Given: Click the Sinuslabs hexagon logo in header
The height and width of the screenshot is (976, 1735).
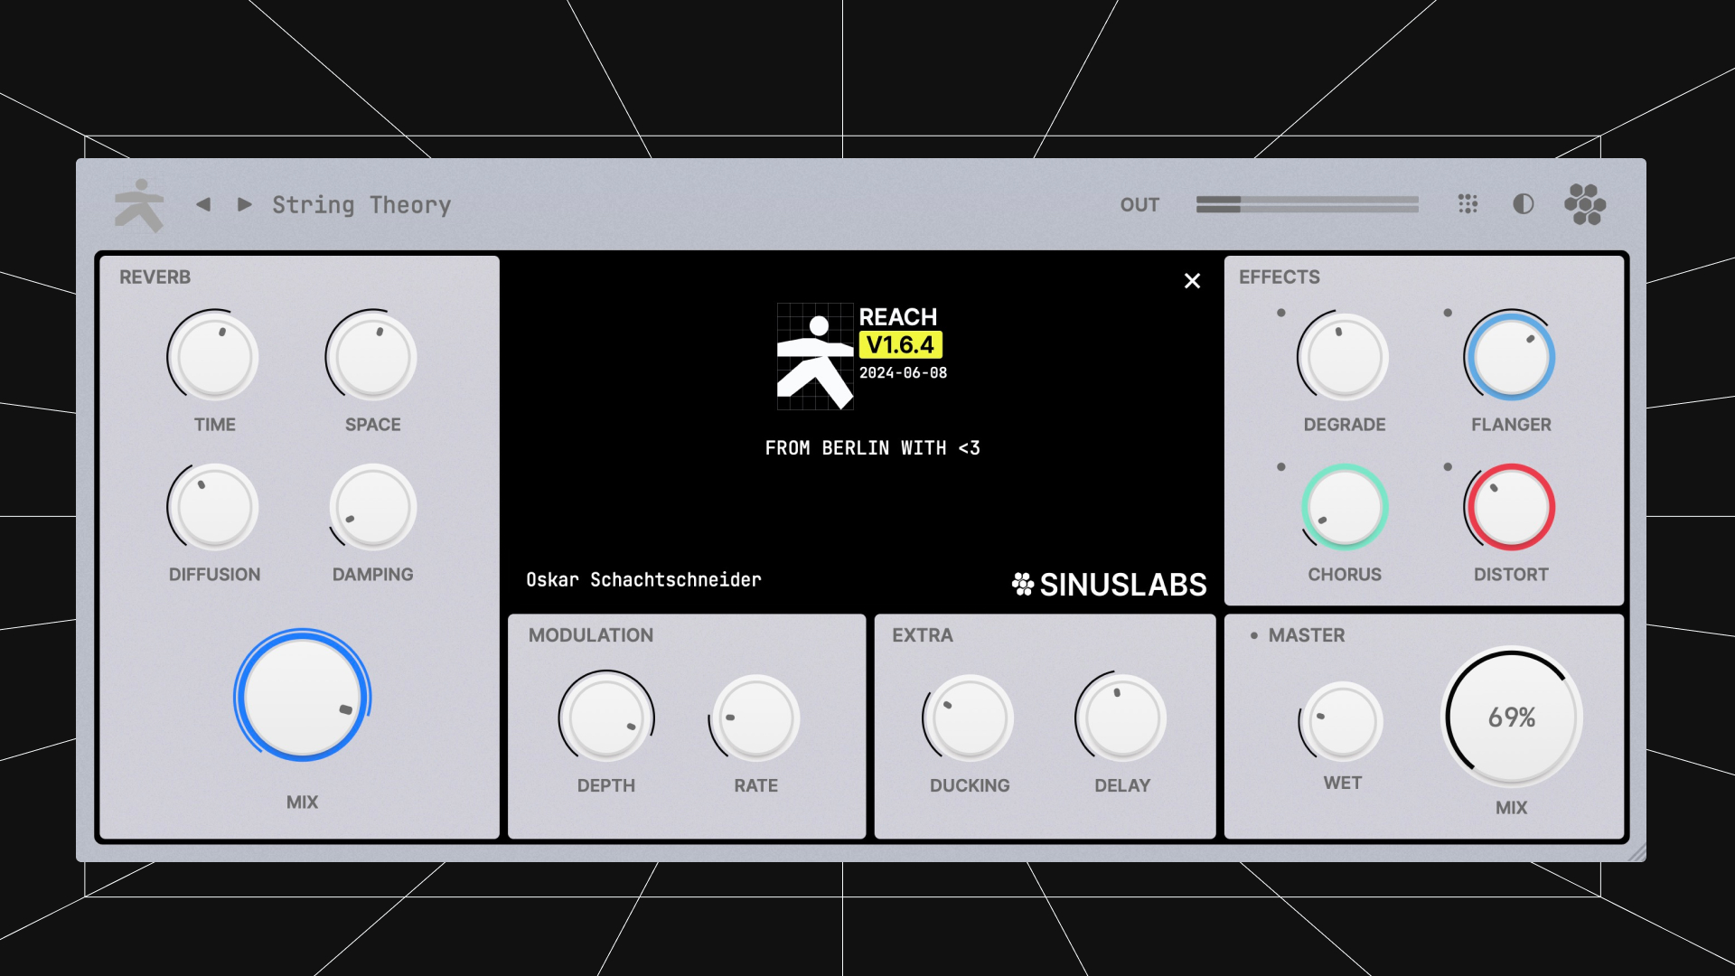Looking at the screenshot, I should pyautogui.click(x=1585, y=204).
